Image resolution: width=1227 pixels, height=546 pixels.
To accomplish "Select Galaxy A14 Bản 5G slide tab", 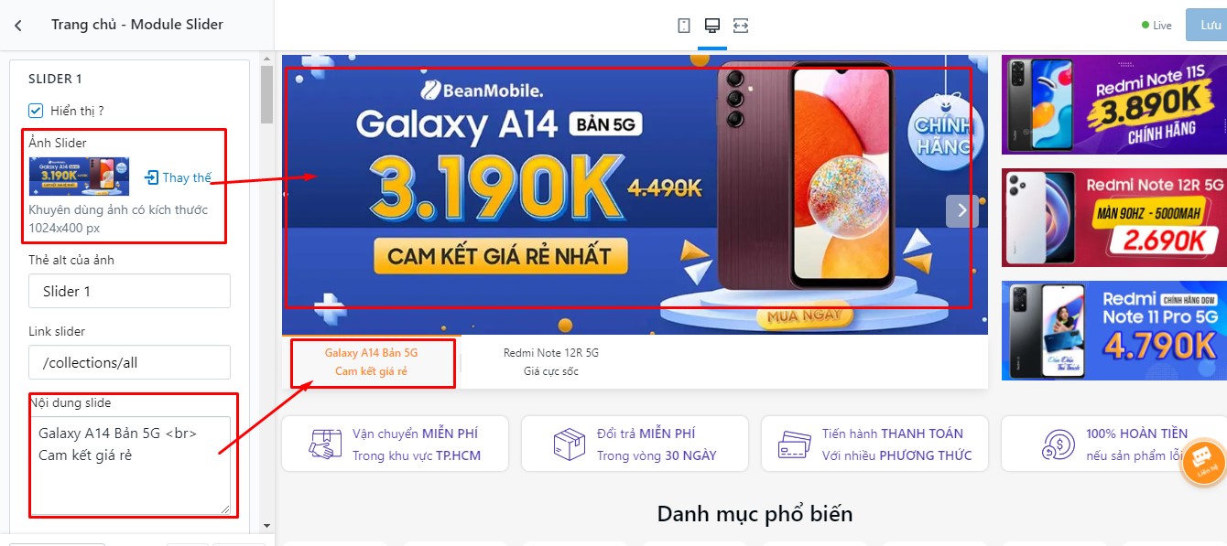I will (x=372, y=362).
